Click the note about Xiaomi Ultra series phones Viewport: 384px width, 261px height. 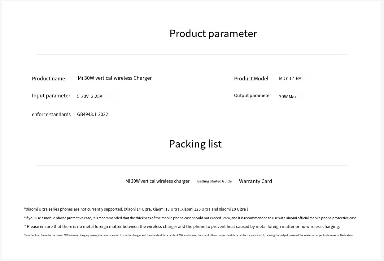click(136, 209)
